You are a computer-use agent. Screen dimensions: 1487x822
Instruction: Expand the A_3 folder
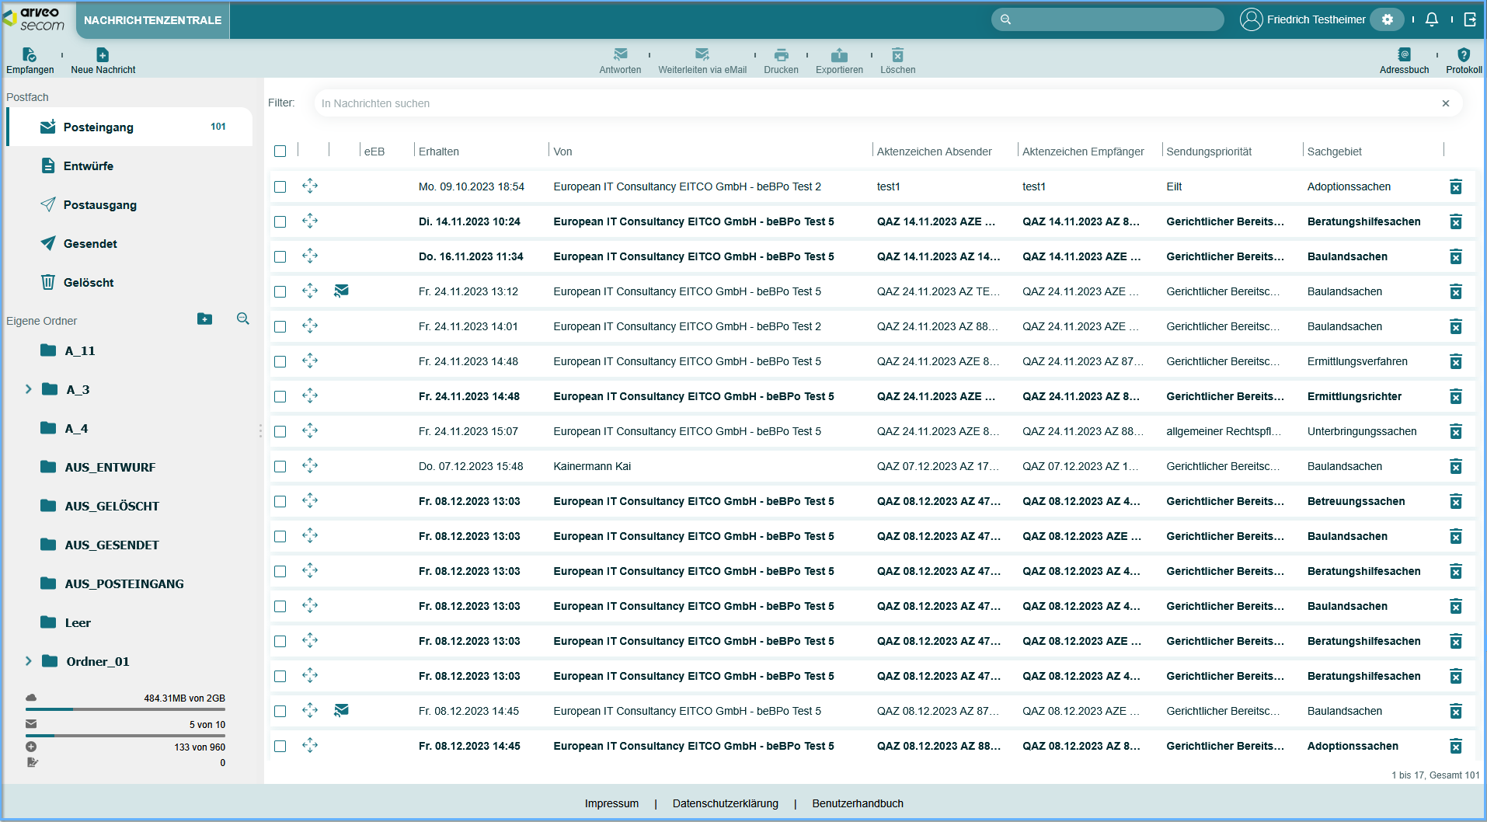click(29, 389)
